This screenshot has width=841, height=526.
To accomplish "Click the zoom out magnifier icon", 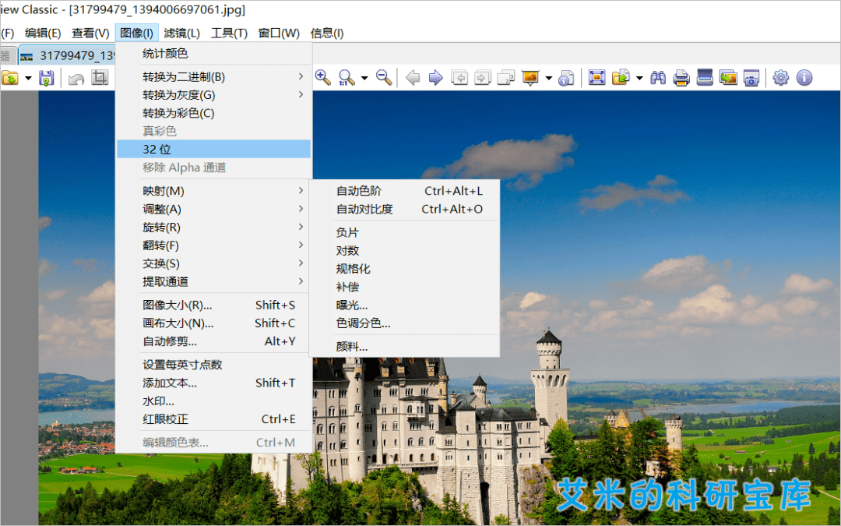I will [384, 78].
